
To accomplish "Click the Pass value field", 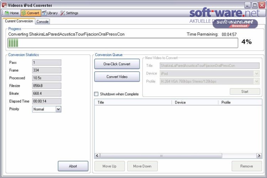I will 47,63.
